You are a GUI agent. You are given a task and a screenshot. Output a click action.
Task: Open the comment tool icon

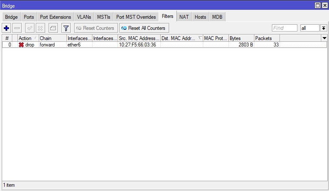[53, 28]
